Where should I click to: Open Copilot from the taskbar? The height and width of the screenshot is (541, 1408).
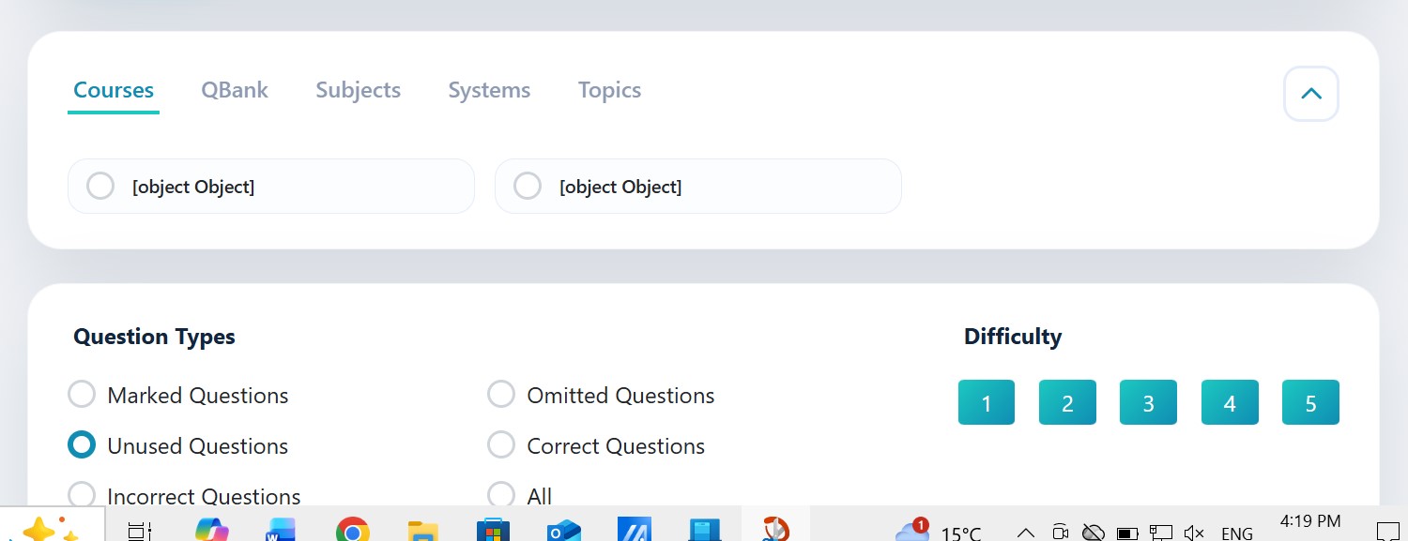211,531
